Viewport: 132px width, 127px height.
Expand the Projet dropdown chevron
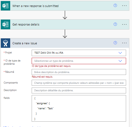coord(120,53)
